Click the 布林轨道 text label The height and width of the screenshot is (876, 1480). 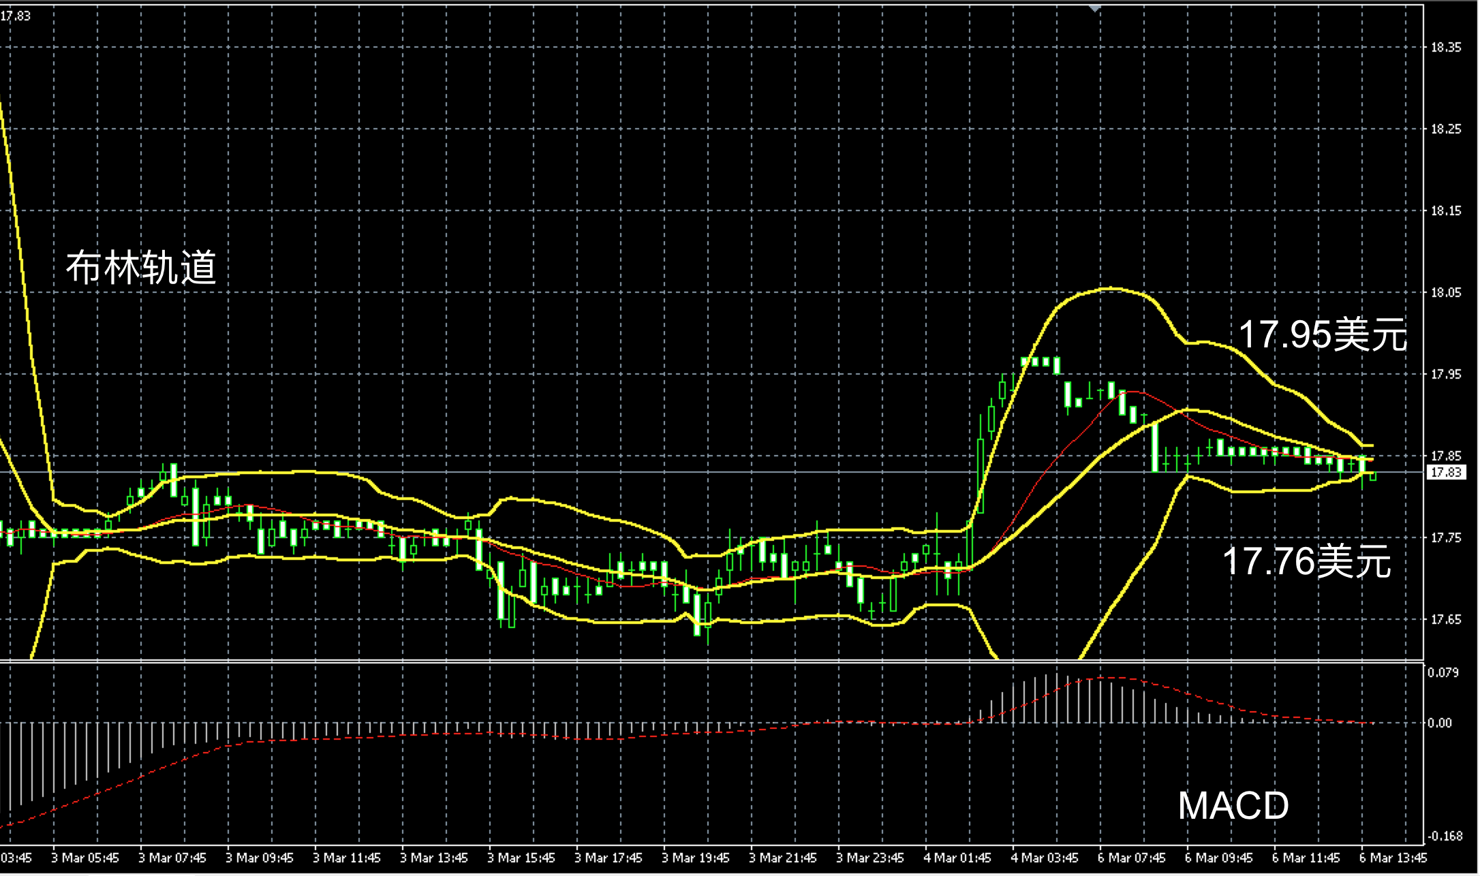pos(141,267)
